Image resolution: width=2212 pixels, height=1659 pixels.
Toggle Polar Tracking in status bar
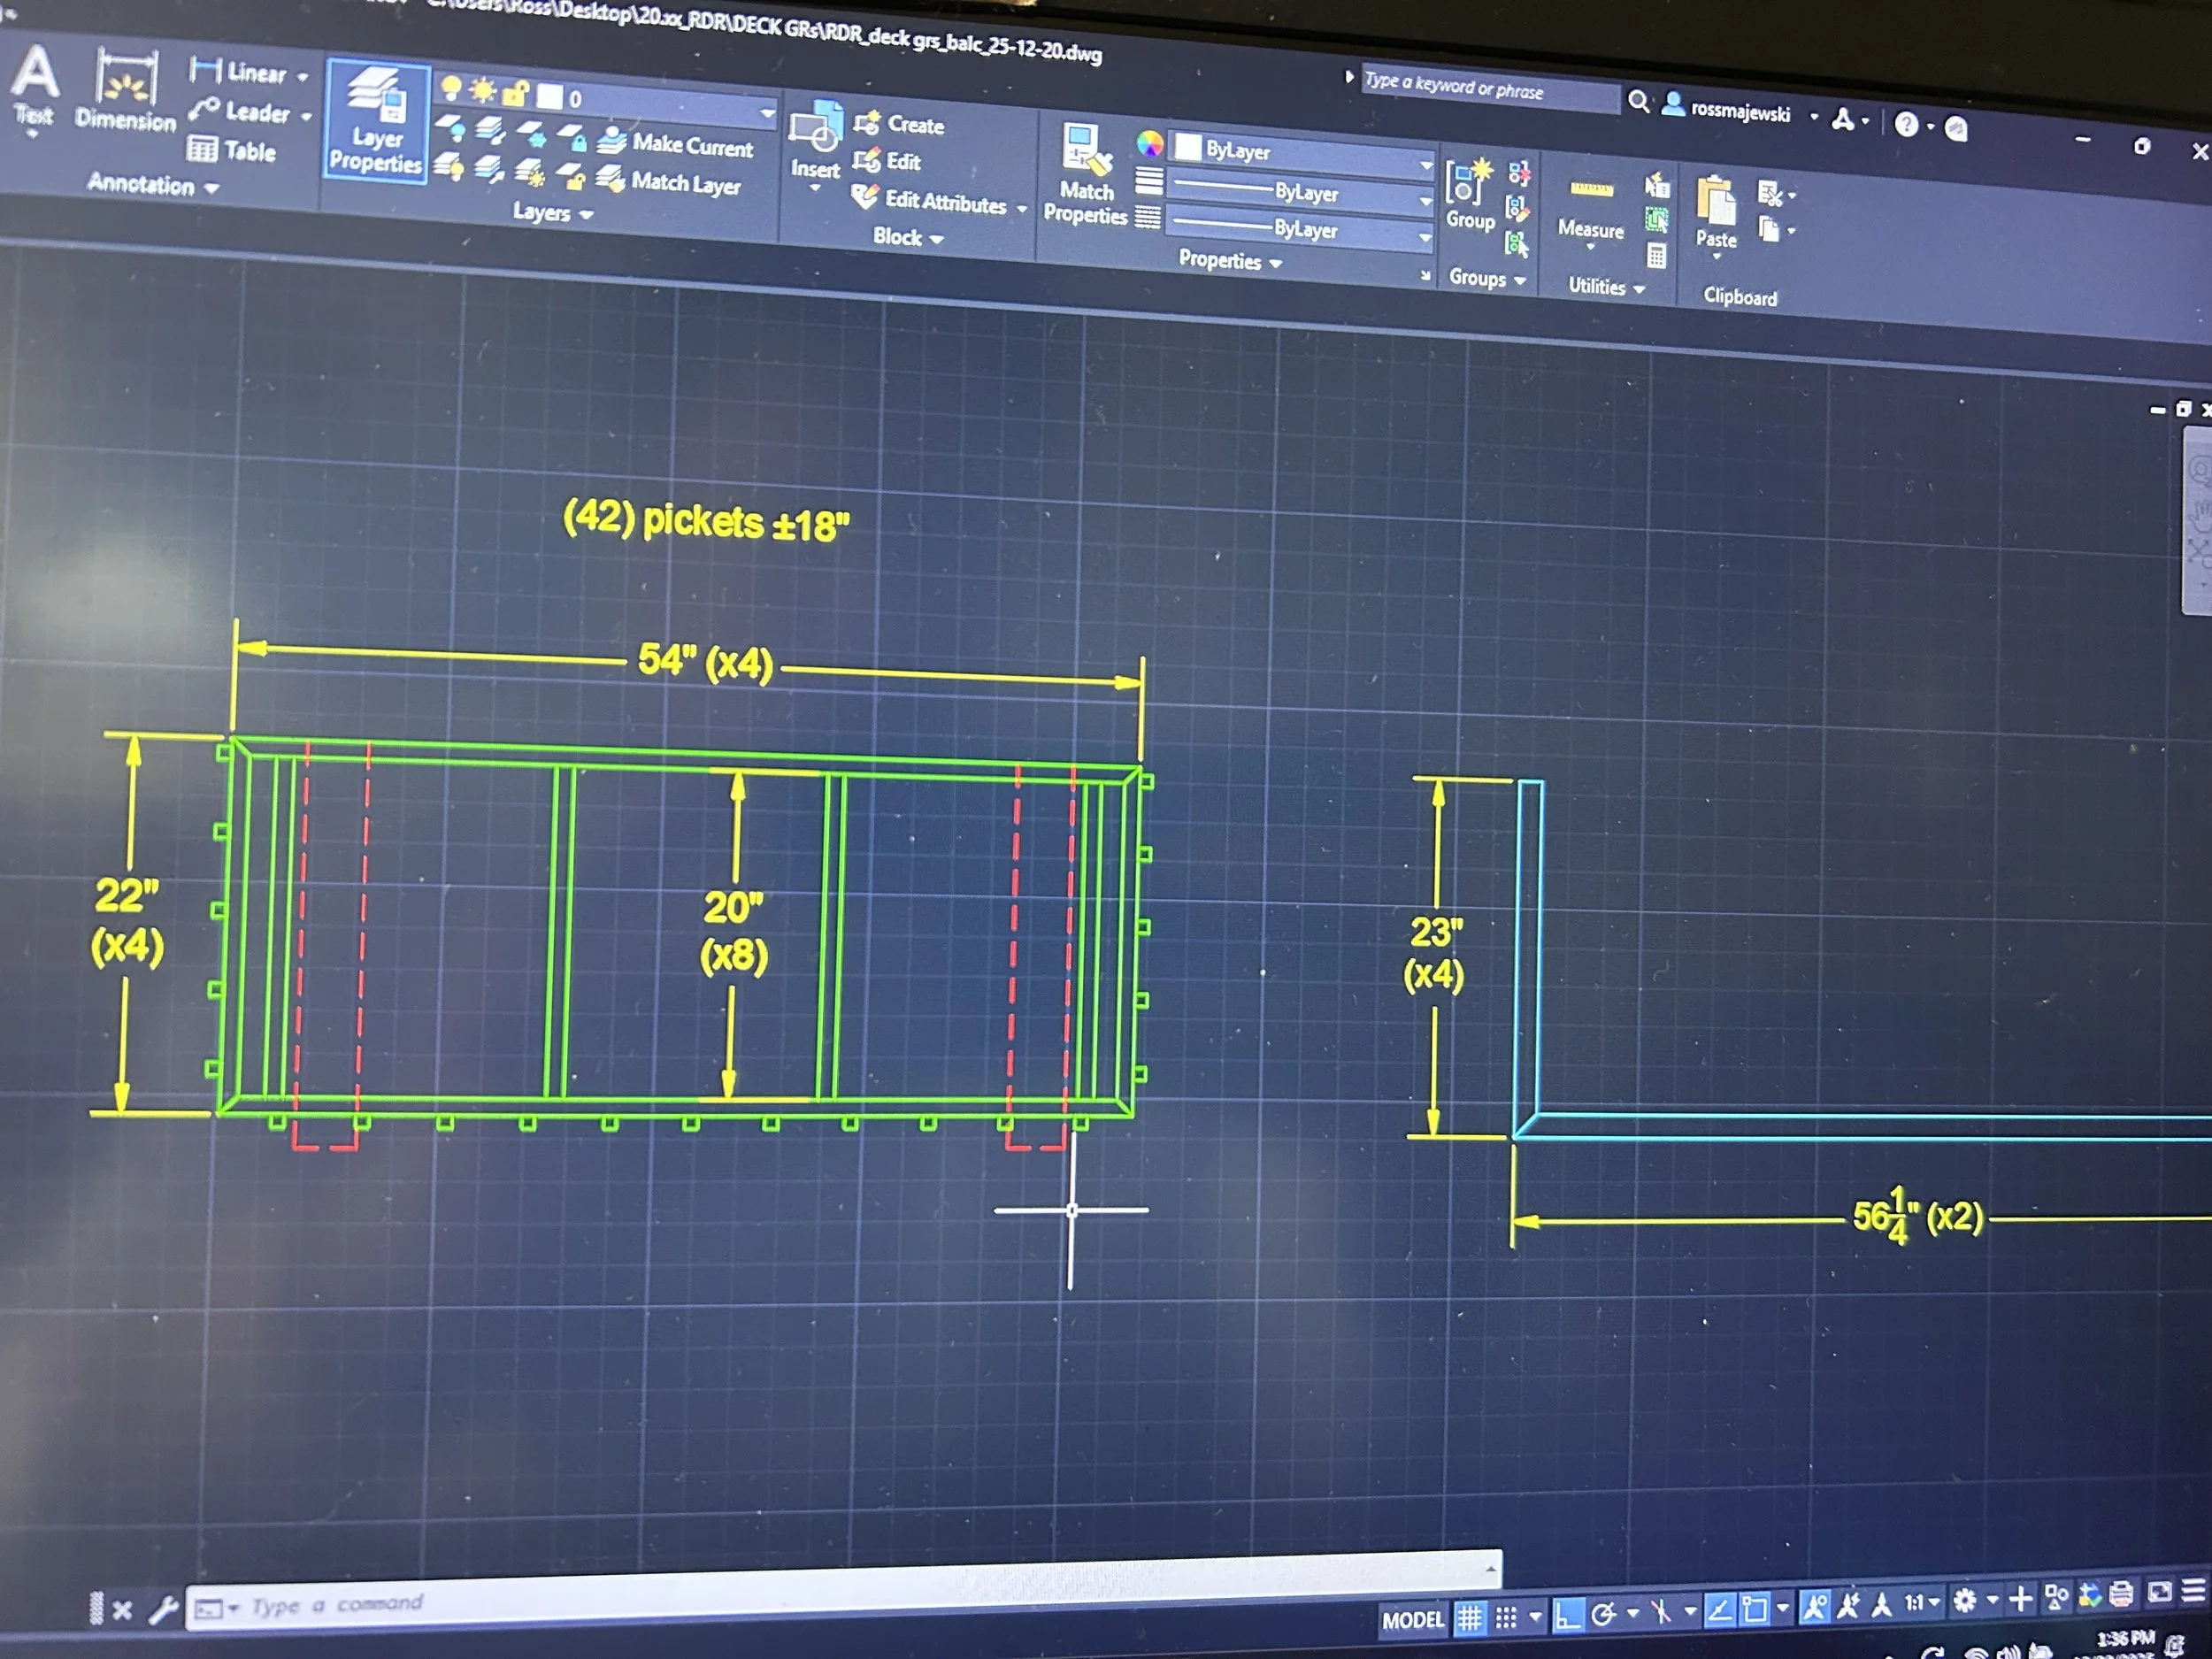(1603, 1613)
